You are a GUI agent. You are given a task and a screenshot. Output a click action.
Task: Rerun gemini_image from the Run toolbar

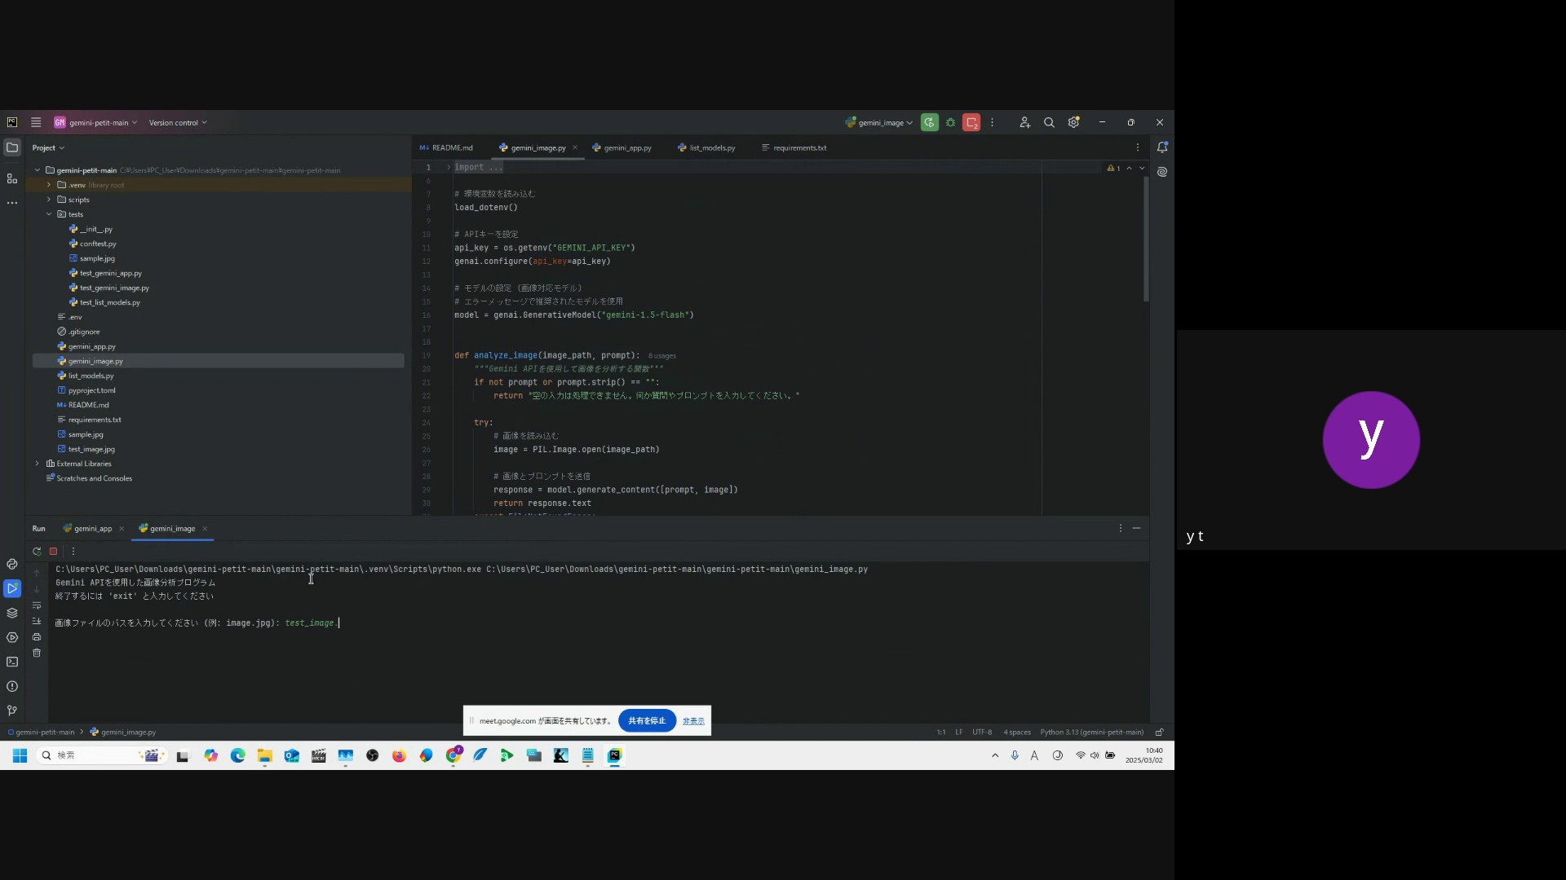click(37, 552)
